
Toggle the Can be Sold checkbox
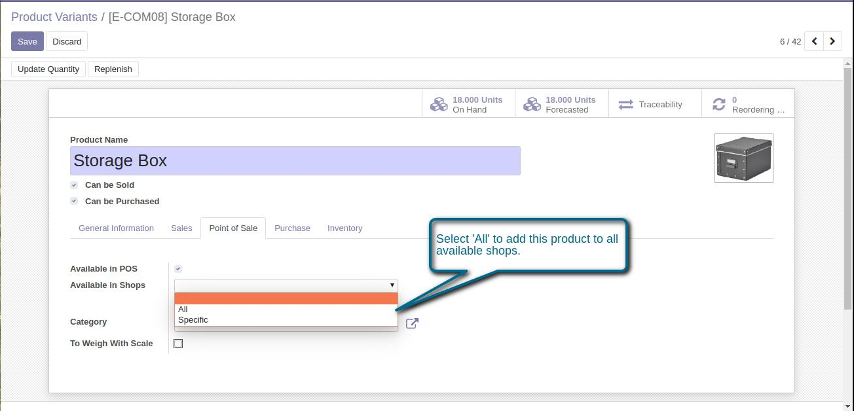pos(74,185)
